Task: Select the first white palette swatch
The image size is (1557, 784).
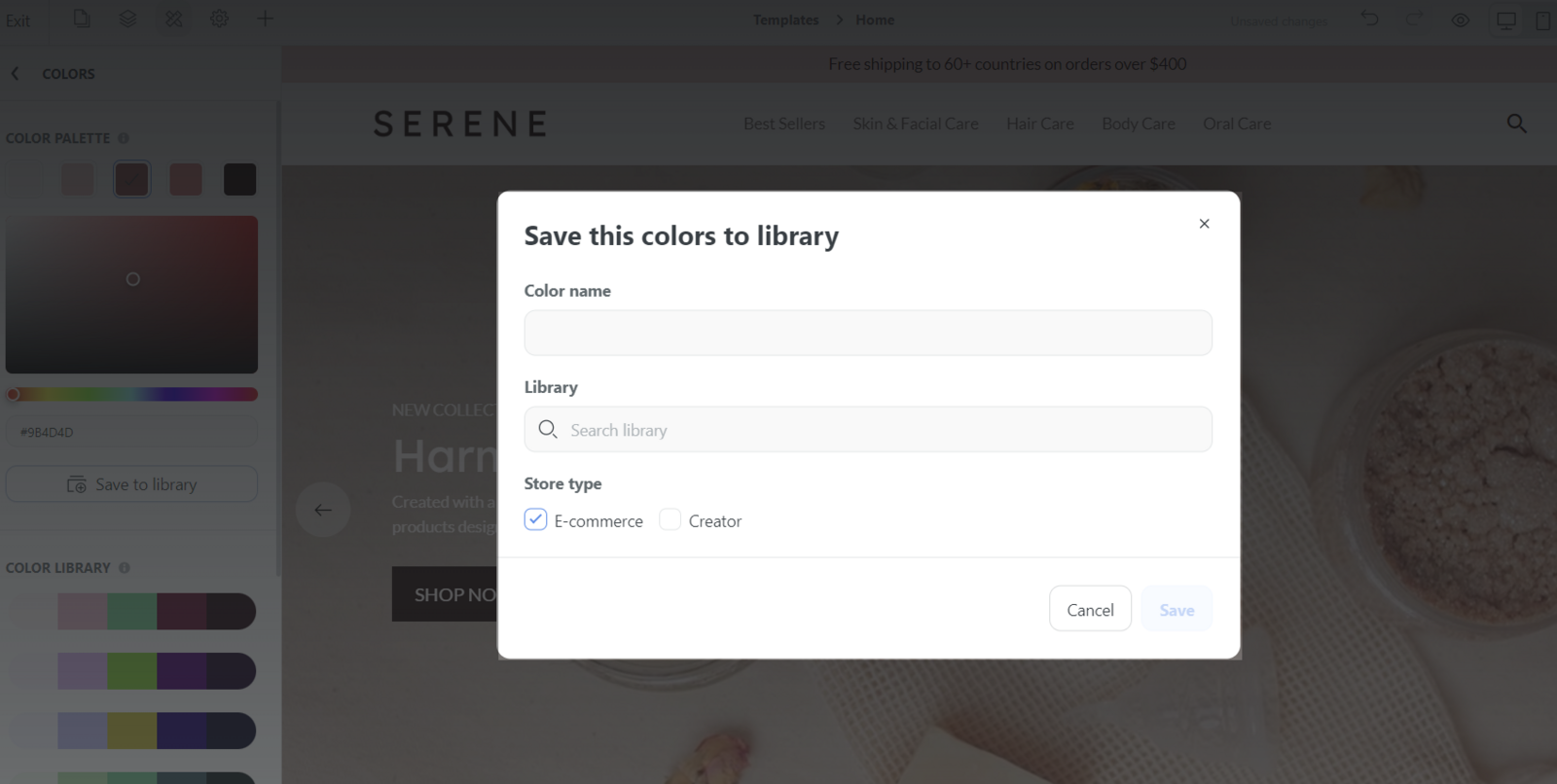Action: tap(23, 179)
